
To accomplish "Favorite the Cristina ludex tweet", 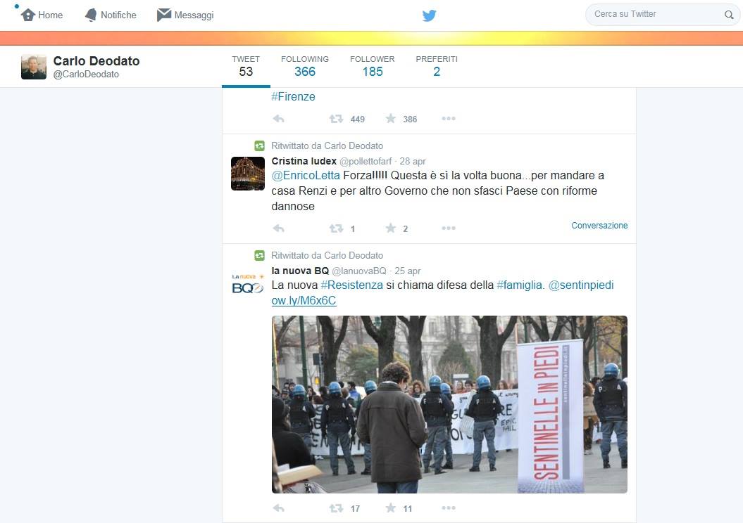I will pyautogui.click(x=390, y=228).
